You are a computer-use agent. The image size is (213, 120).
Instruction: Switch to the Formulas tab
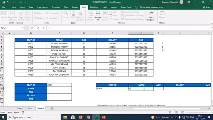(56, 7)
